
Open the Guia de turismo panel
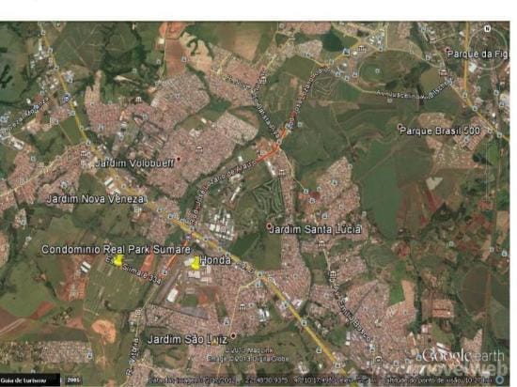click(x=30, y=380)
